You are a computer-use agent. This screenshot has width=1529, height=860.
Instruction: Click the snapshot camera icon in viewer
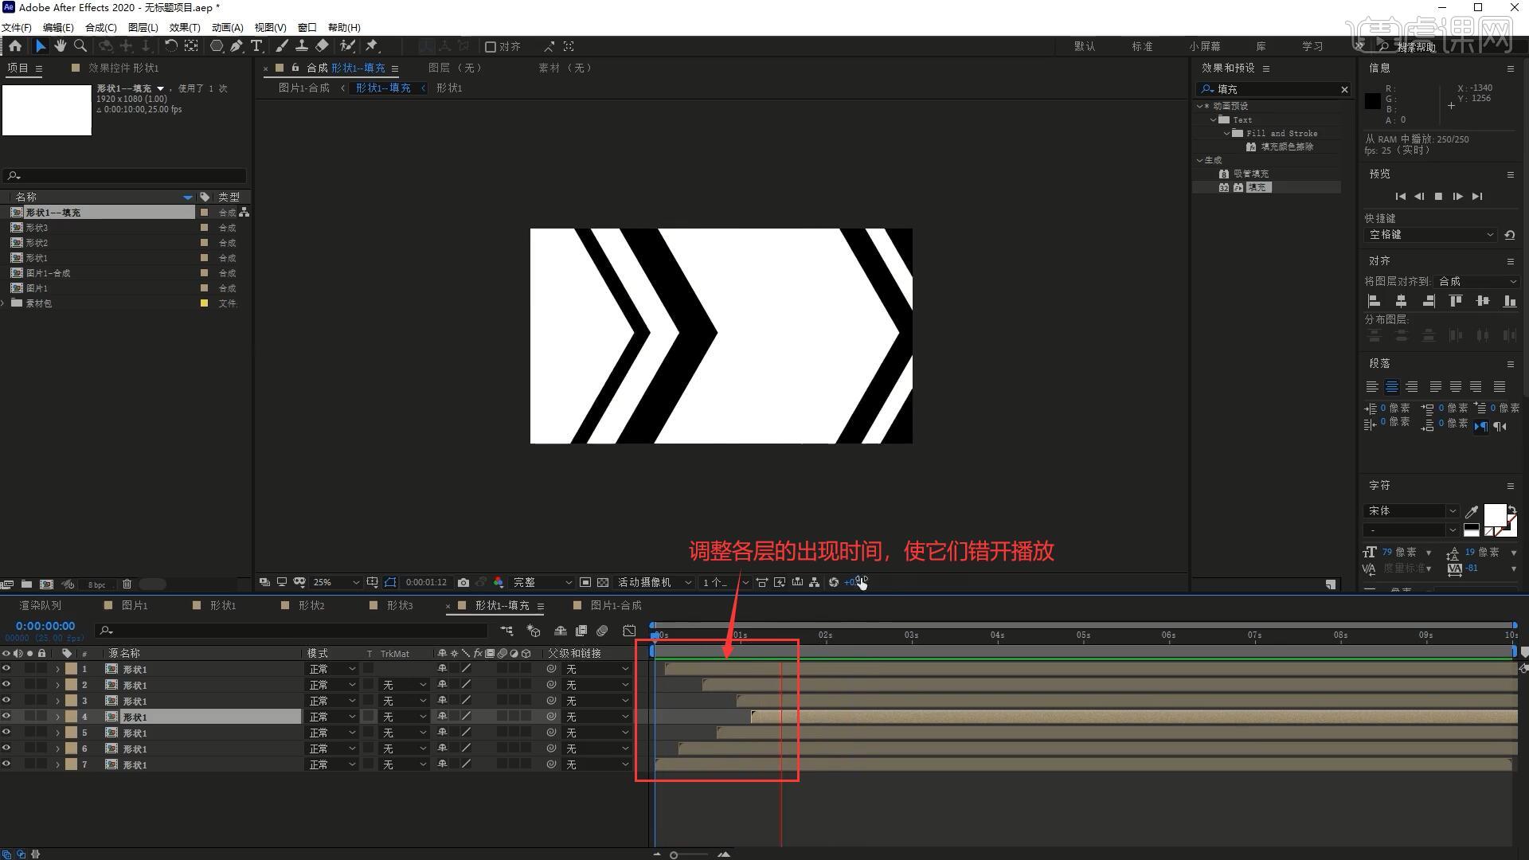pos(463,583)
